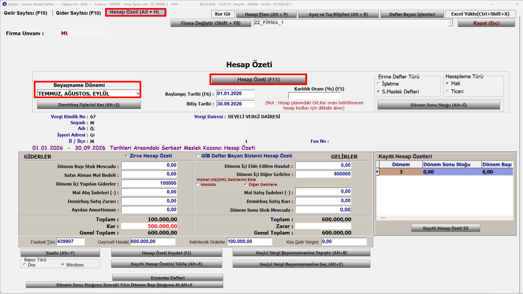Open the Gider Sayfası (F10) tab
Image resolution: width=523 pixels, height=294 pixels.
click(x=78, y=13)
